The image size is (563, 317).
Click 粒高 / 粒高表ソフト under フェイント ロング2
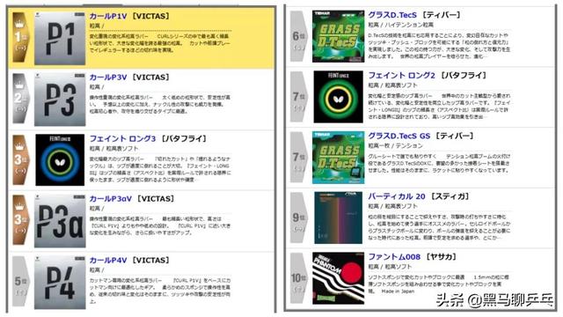(393, 85)
